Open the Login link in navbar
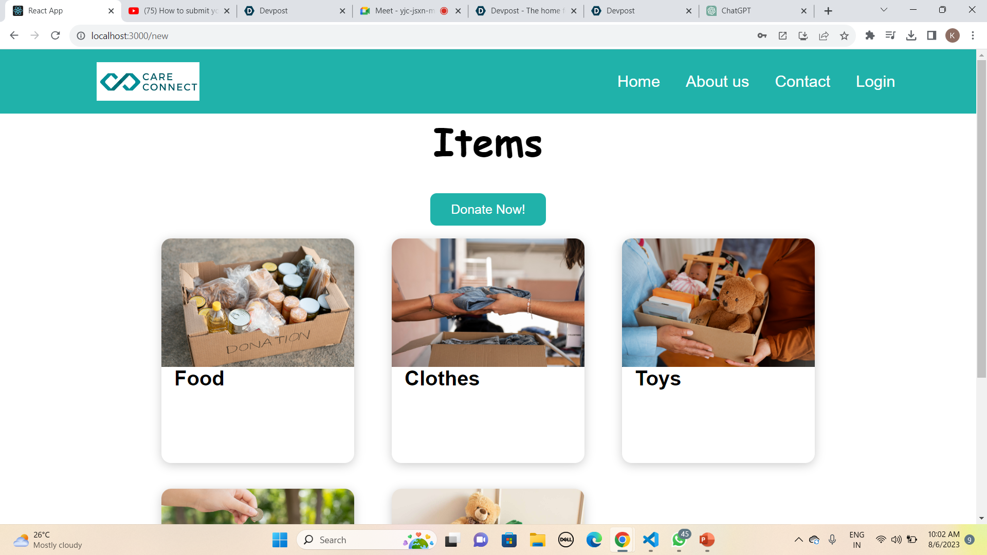 (x=875, y=81)
